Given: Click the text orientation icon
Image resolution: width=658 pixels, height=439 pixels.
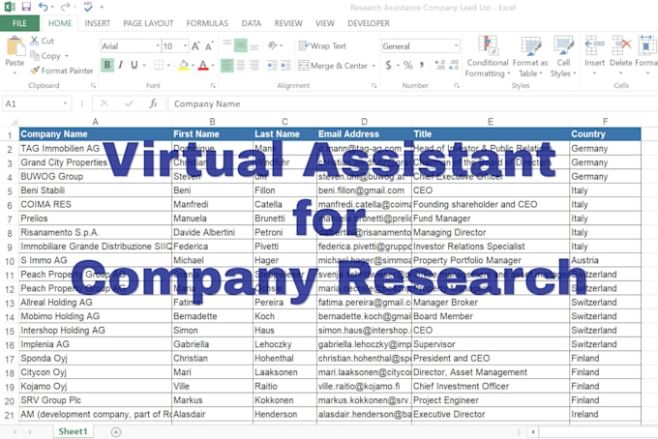Looking at the screenshot, I should (x=272, y=44).
